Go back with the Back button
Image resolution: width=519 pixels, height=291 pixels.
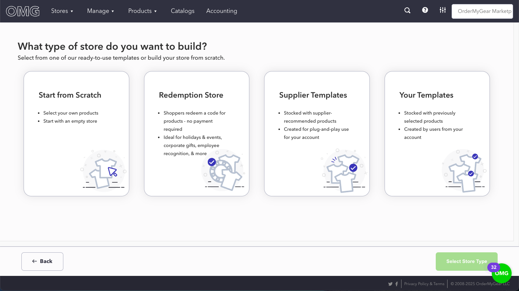coord(42,262)
